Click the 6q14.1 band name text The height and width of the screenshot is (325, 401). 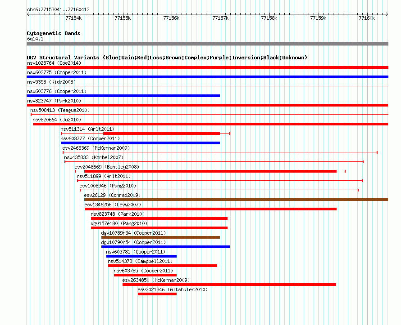(x=35, y=39)
